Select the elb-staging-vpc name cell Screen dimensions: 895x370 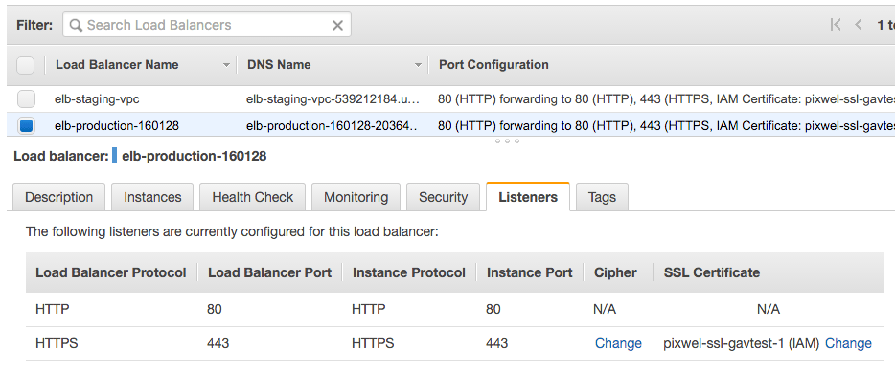pos(97,99)
